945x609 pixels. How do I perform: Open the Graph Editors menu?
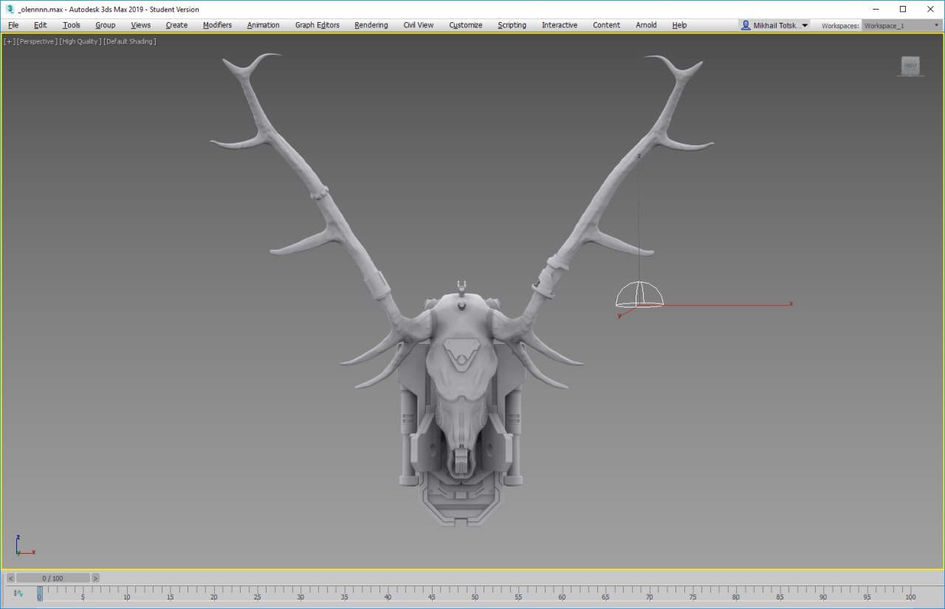pos(317,25)
